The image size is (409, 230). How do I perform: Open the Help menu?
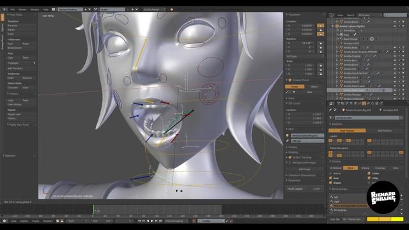[45, 10]
